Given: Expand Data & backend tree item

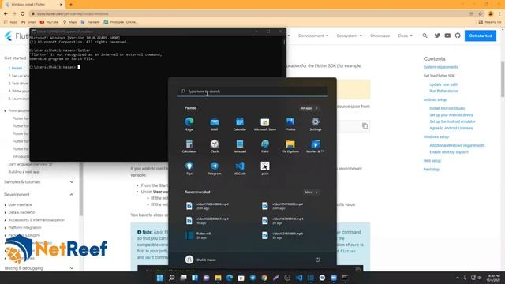Looking at the screenshot, I should coord(6,212).
